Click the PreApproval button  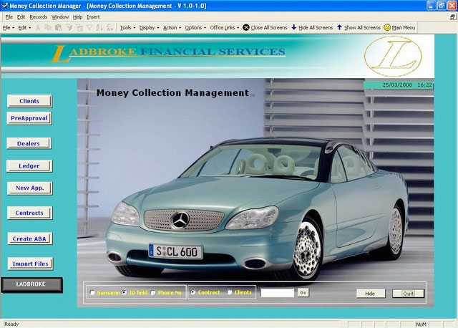pos(29,118)
